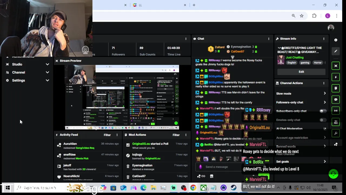Open the shop icon below chat

pyautogui.click(x=212, y=176)
